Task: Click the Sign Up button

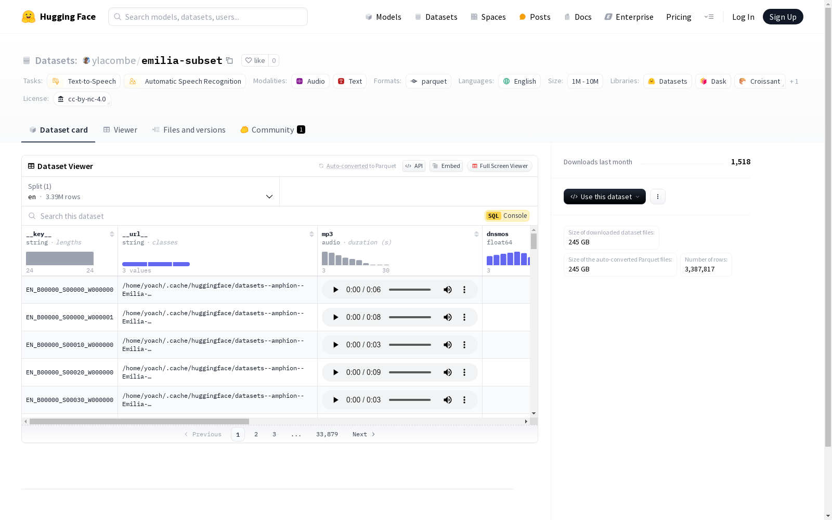Action: coord(783,17)
